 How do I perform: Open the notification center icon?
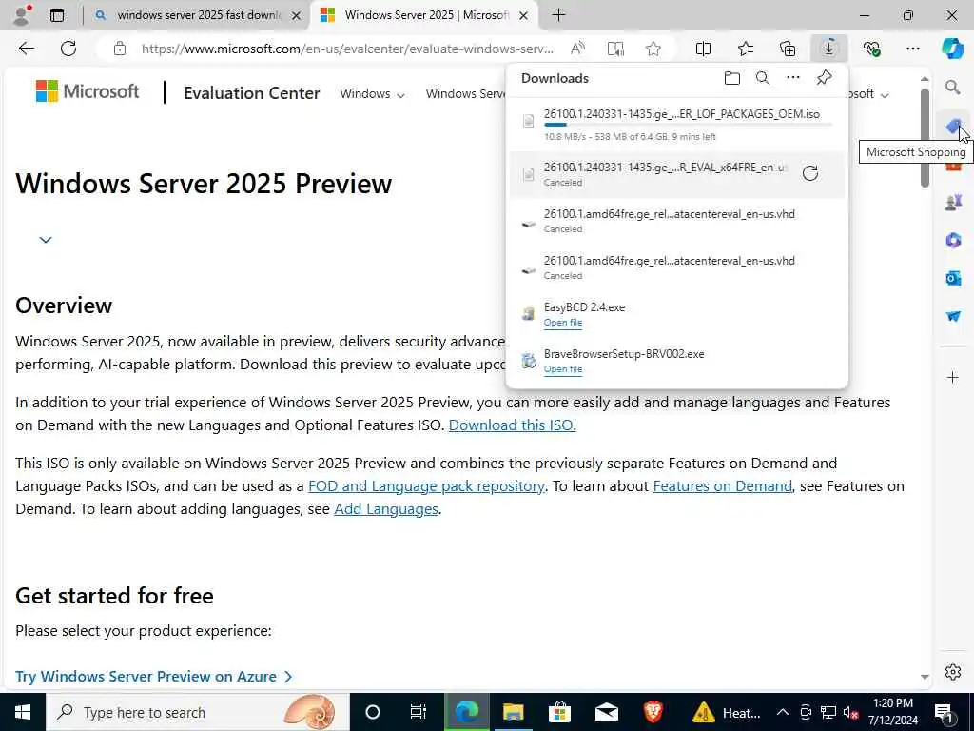pos(945,713)
